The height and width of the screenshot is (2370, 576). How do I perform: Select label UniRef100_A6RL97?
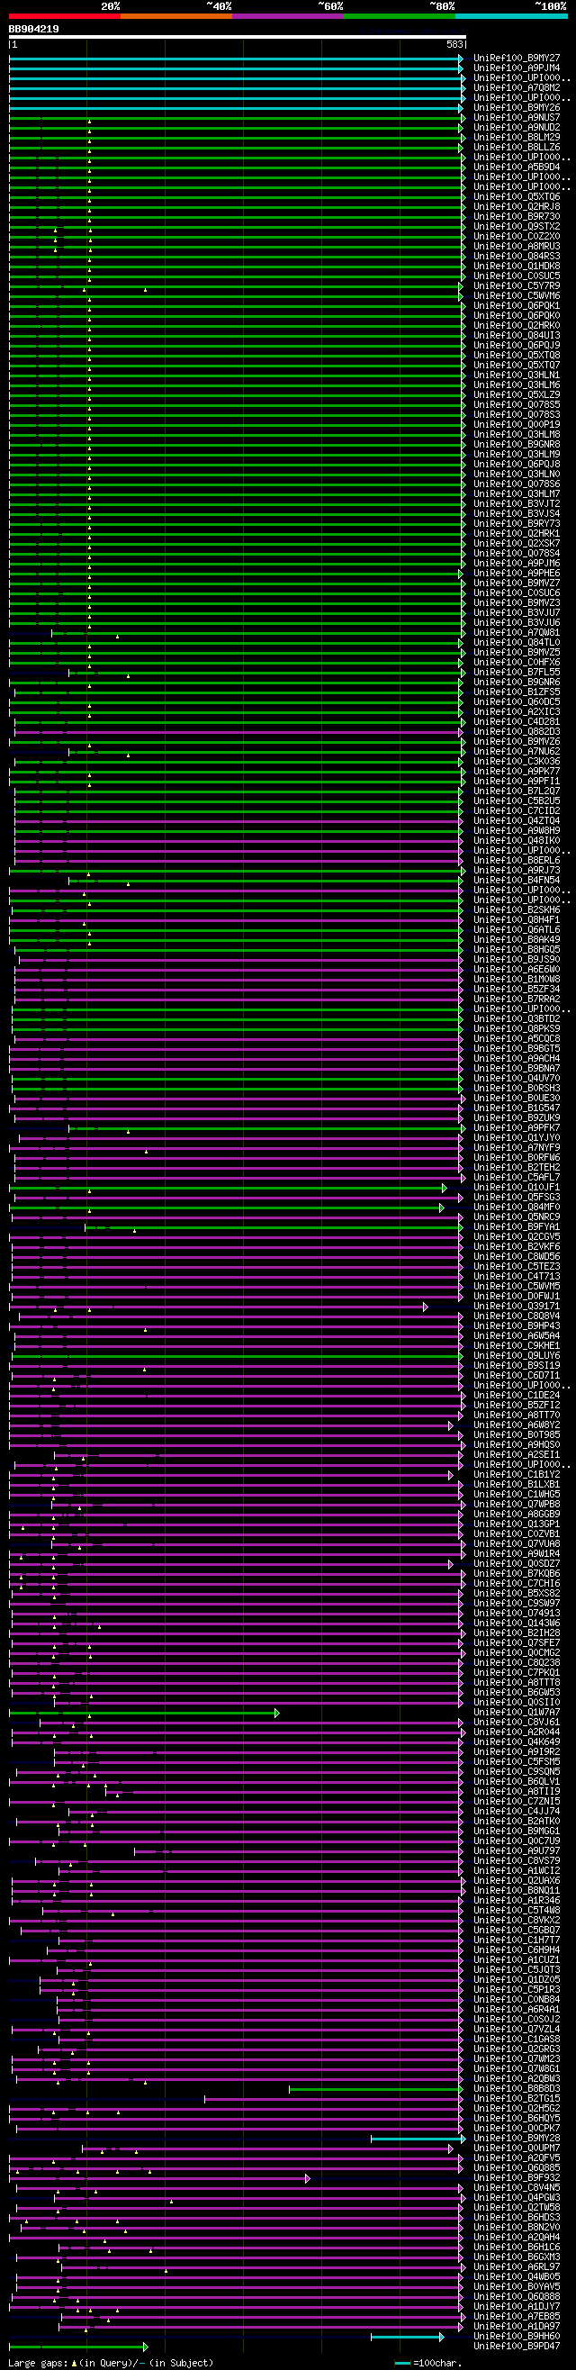point(517,2268)
